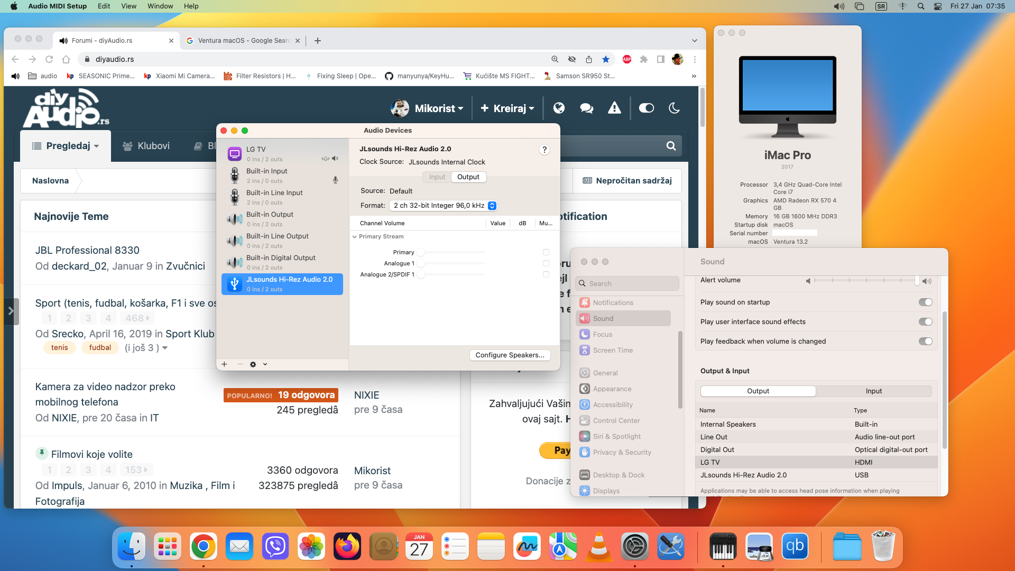Open qBittorrent from the Dock
The image size is (1015, 571).
tap(795, 546)
